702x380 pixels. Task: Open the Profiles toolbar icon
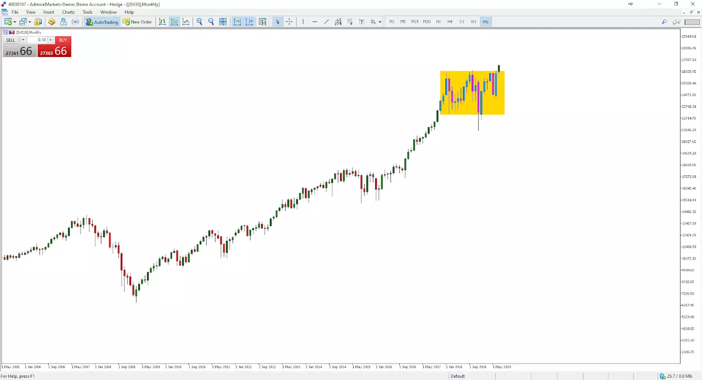click(x=22, y=22)
